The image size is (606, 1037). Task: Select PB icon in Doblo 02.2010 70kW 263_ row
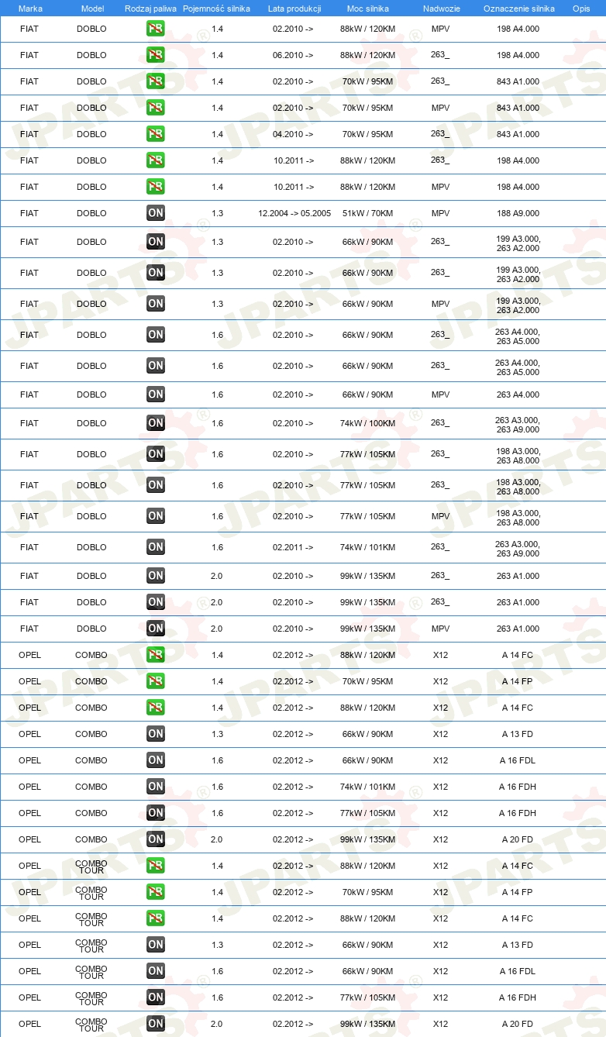click(x=156, y=81)
